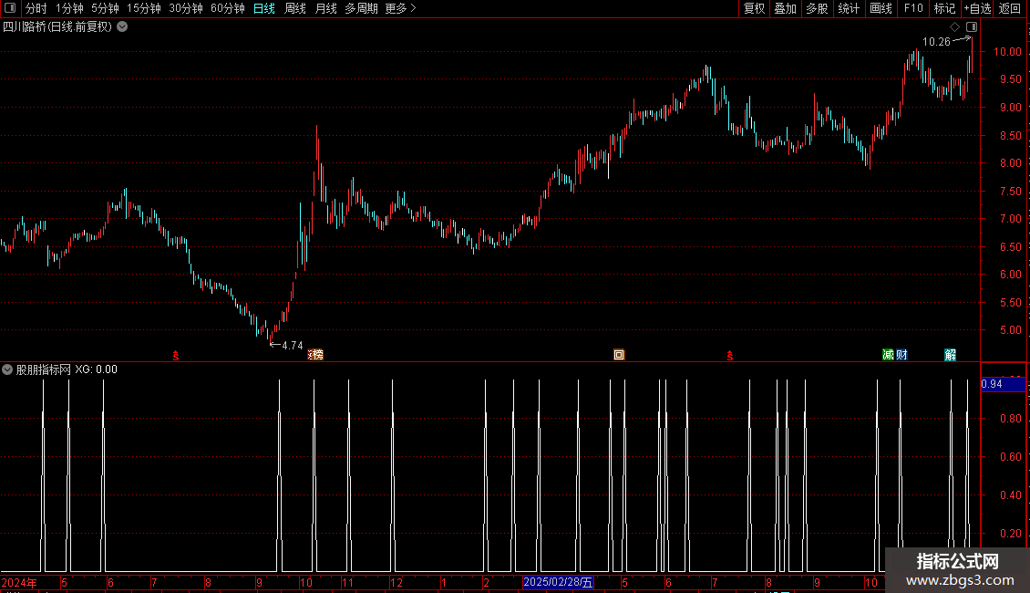Click the green 减 marker

[x=888, y=355]
